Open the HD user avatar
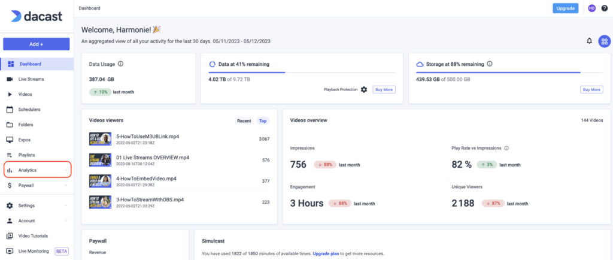This screenshot has width=613, height=260. click(592, 8)
